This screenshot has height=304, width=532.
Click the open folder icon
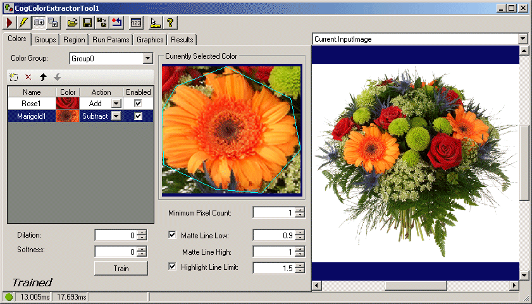coord(72,23)
